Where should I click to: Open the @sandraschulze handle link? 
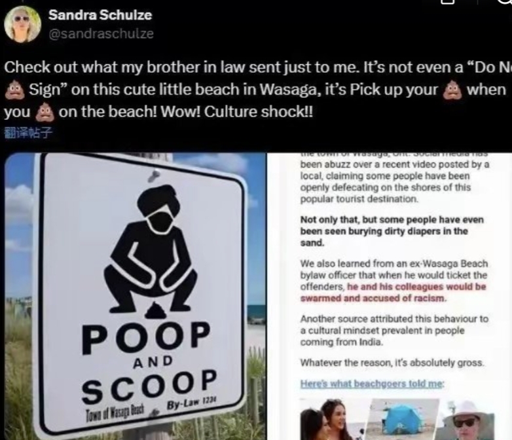pos(101,33)
